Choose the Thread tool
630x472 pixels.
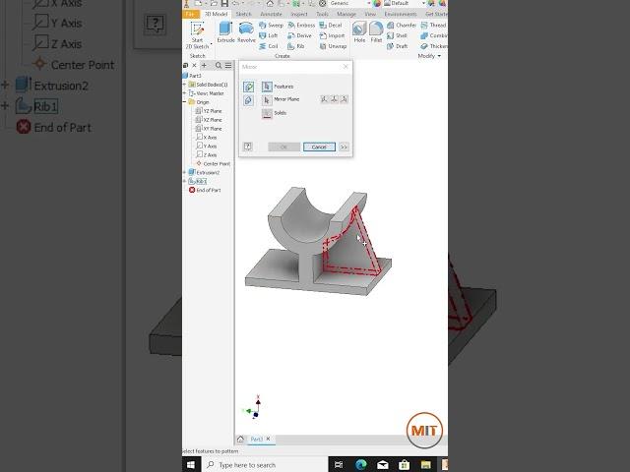tap(433, 25)
